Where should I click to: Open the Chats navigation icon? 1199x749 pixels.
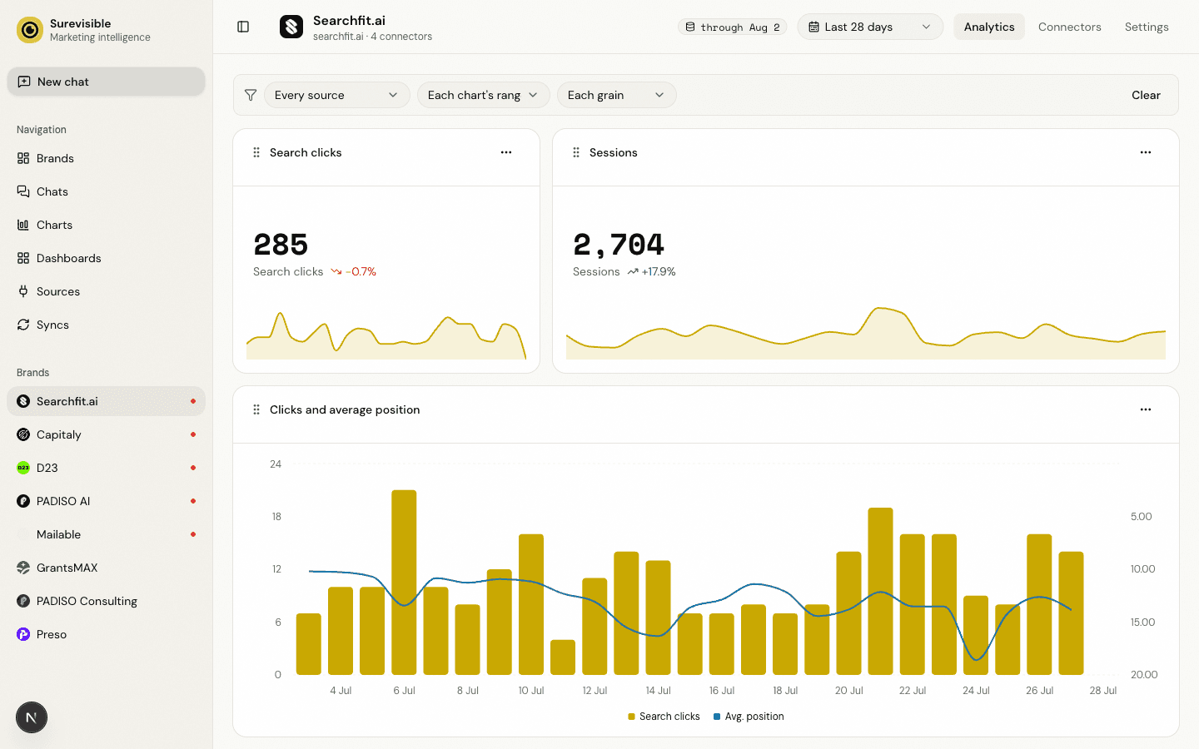(23, 191)
